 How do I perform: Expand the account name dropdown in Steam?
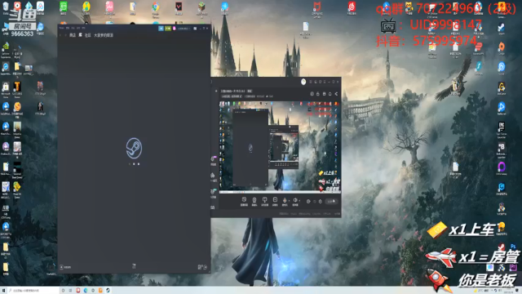tap(184, 29)
